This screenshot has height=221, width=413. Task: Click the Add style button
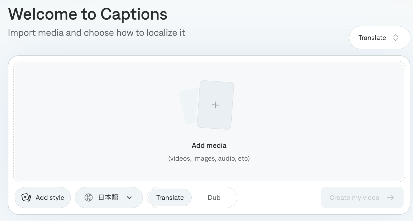43,197
